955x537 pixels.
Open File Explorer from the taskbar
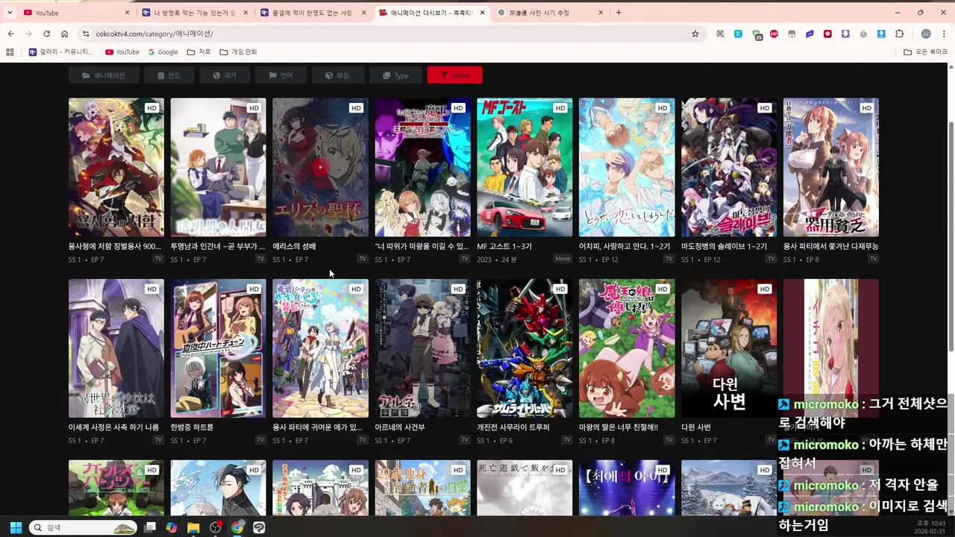tap(193, 527)
